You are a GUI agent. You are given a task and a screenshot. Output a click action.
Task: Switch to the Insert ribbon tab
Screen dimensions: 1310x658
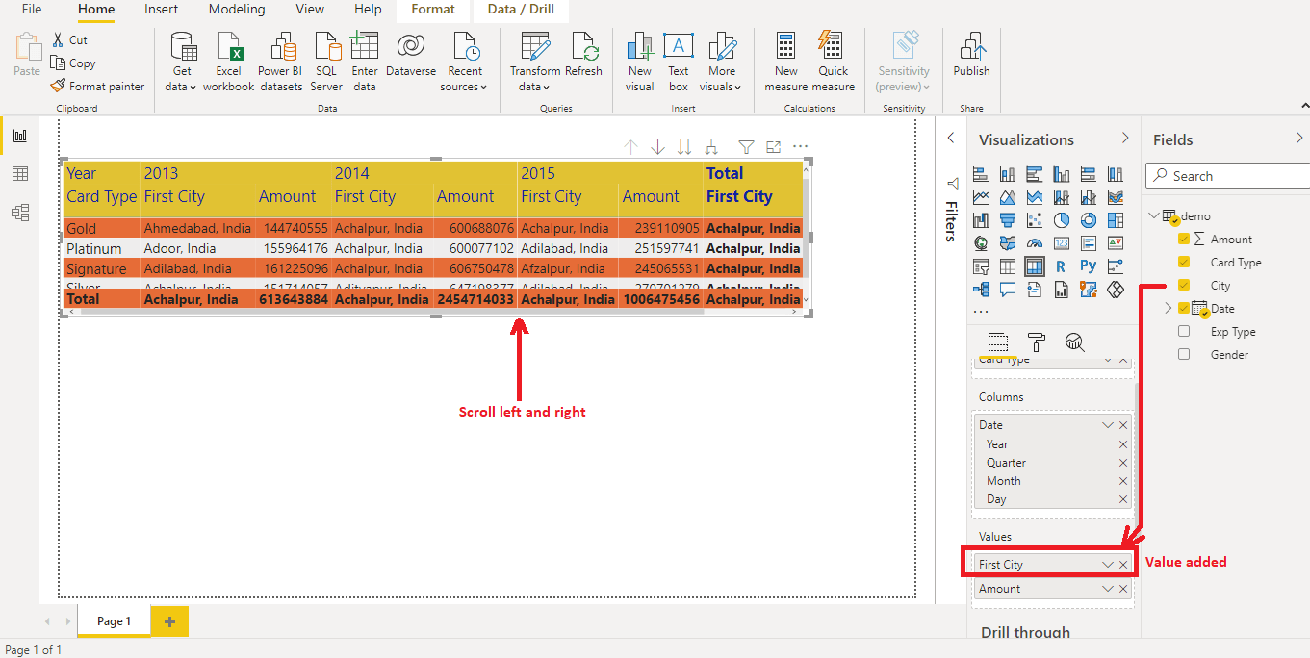pos(161,10)
